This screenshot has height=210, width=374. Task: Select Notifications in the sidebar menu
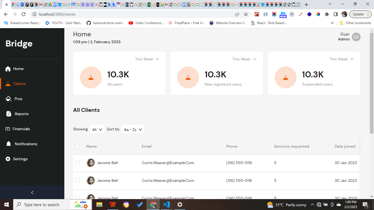click(x=26, y=144)
